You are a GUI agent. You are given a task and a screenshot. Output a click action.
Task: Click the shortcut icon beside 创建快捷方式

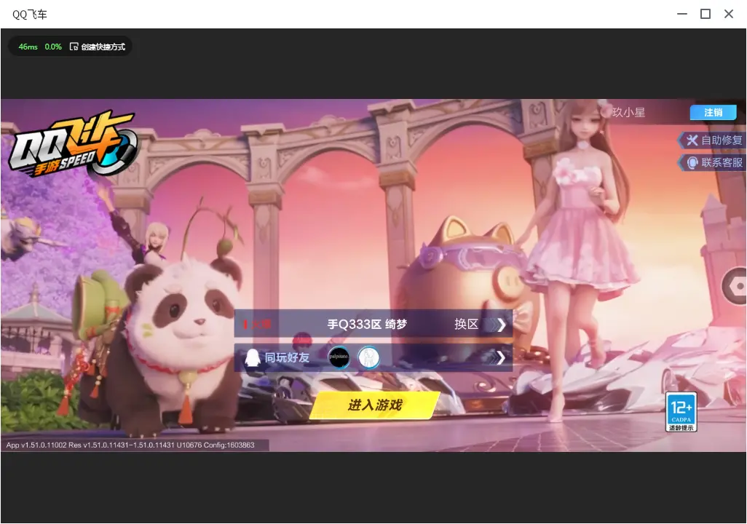(x=74, y=47)
